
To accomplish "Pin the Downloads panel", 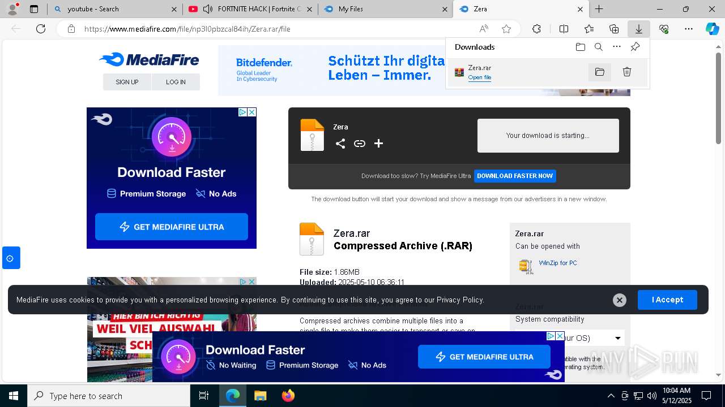I will [635, 47].
